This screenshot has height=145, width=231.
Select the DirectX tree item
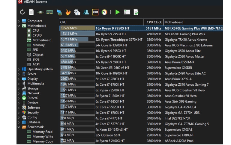coord(33,98)
